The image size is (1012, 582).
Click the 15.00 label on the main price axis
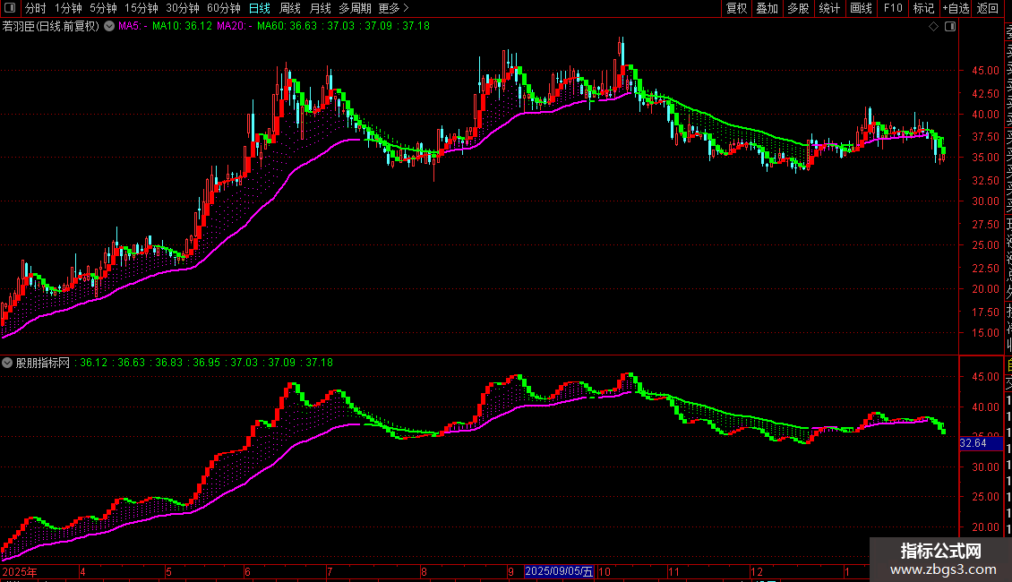(985, 333)
